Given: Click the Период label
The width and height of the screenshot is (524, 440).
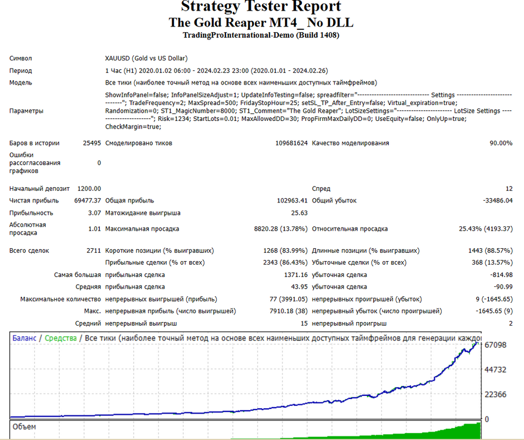Looking at the screenshot, I should click(21, 71).
